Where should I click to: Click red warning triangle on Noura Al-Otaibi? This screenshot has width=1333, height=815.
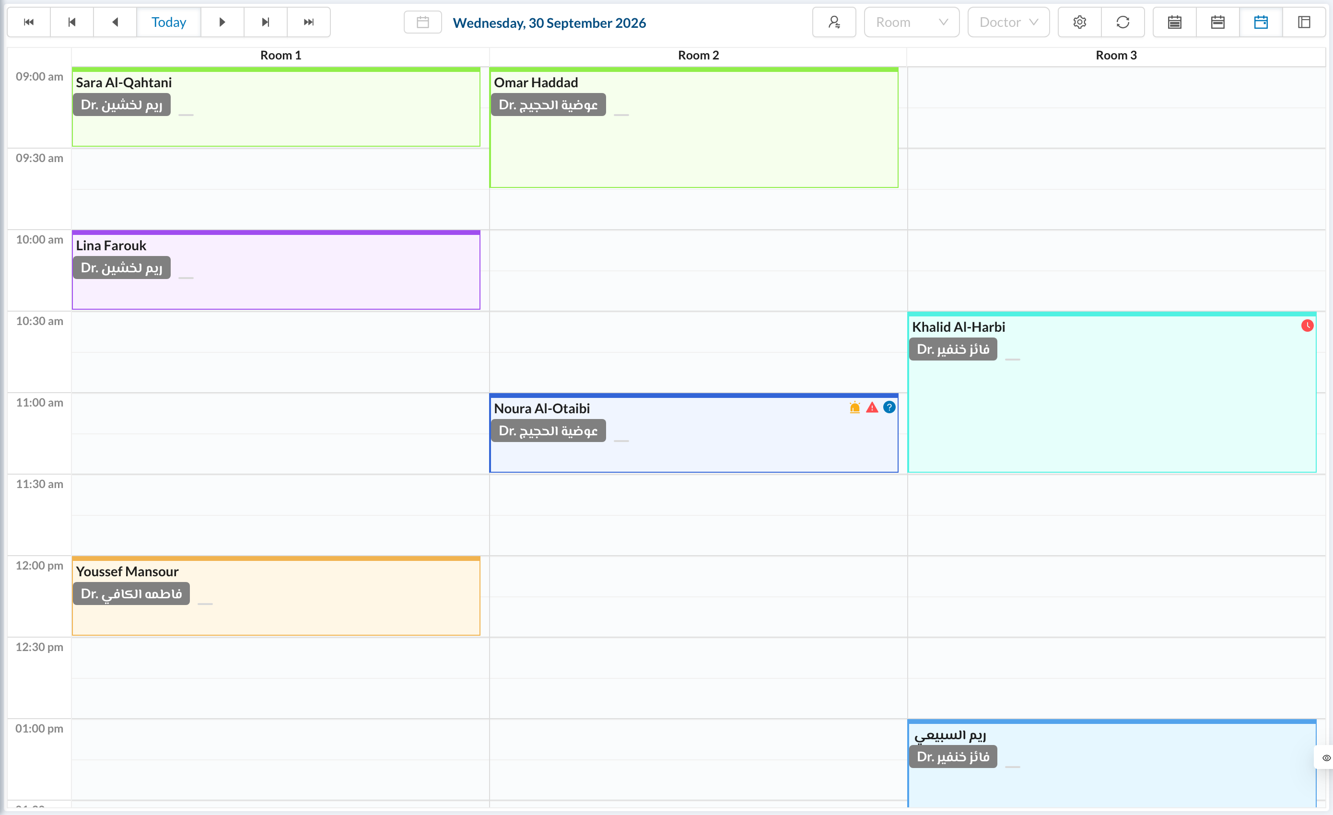click(x=872, y=407)
